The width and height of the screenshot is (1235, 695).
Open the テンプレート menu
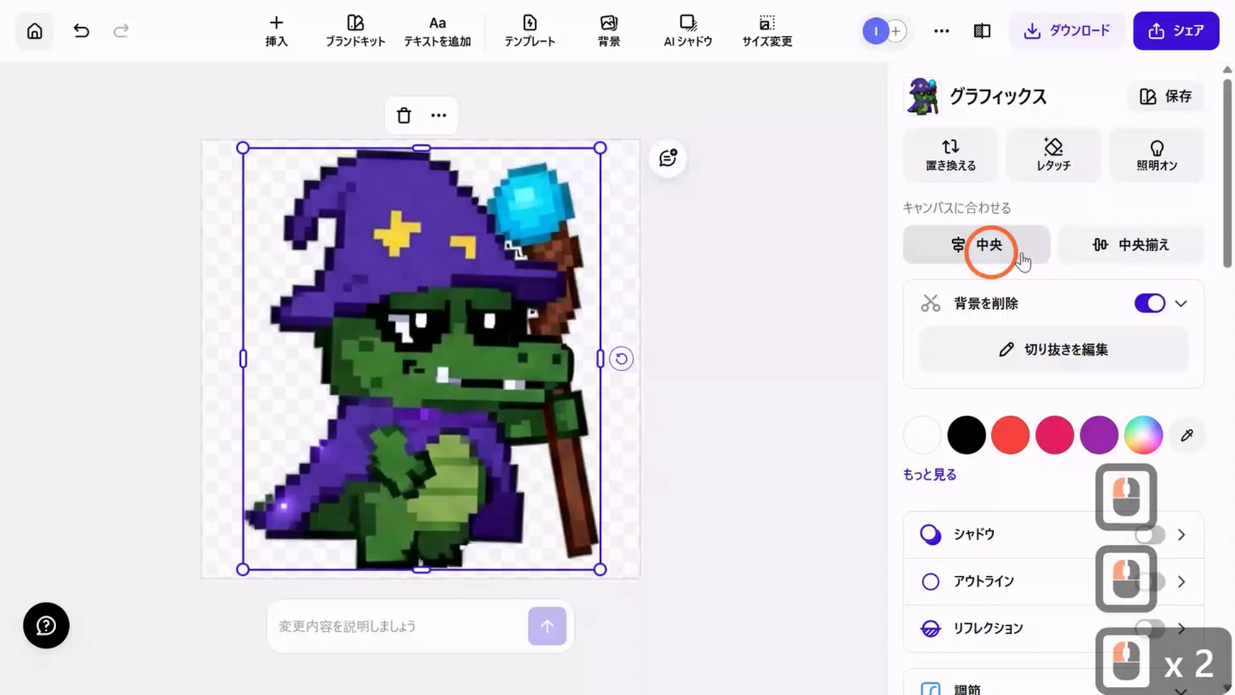point(529,31)
